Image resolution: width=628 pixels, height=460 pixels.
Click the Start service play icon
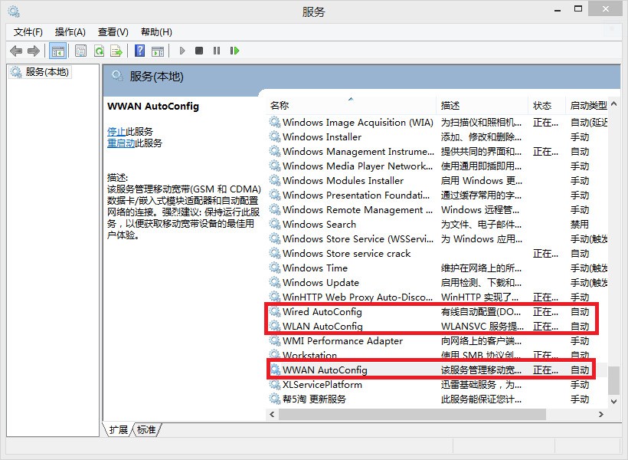pyautogui.click(x=182, y=51)
